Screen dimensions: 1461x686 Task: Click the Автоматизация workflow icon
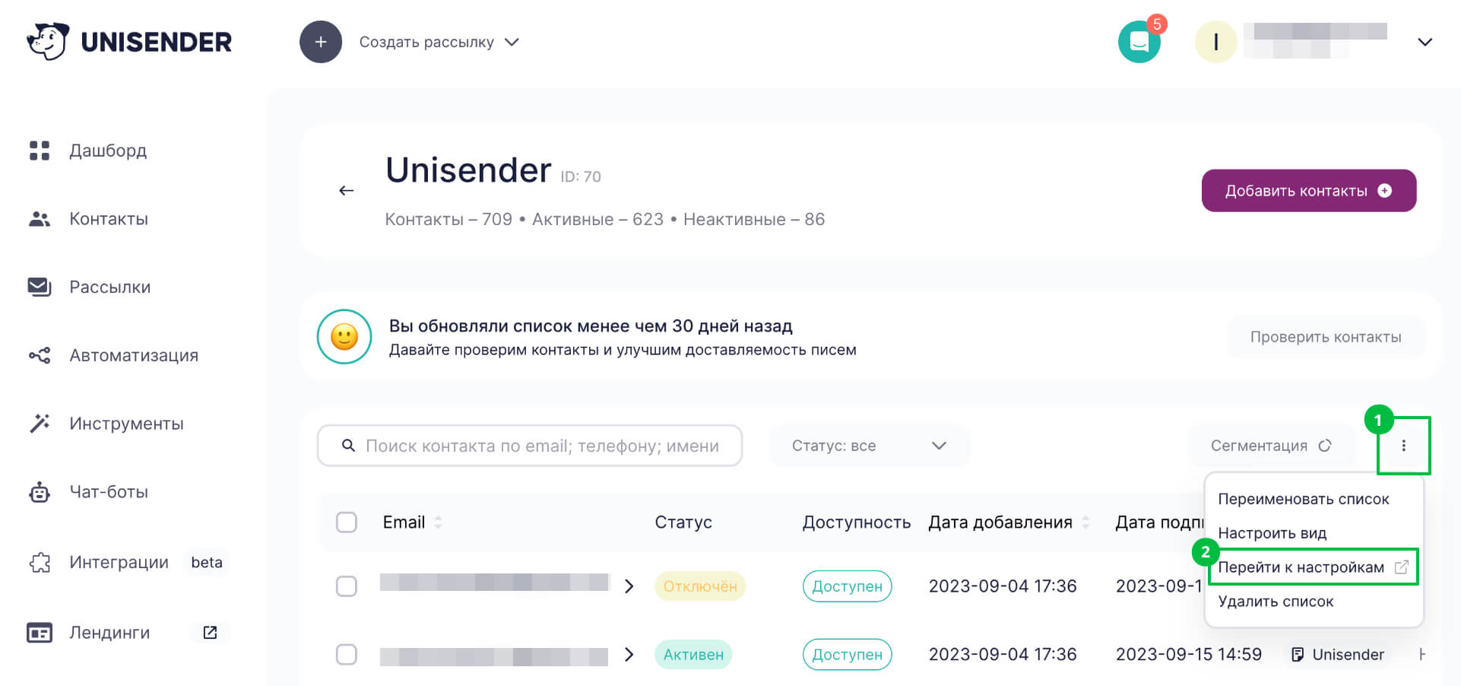coord(40,355)
